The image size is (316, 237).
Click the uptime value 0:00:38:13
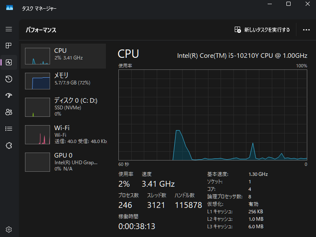click(137, 226)
